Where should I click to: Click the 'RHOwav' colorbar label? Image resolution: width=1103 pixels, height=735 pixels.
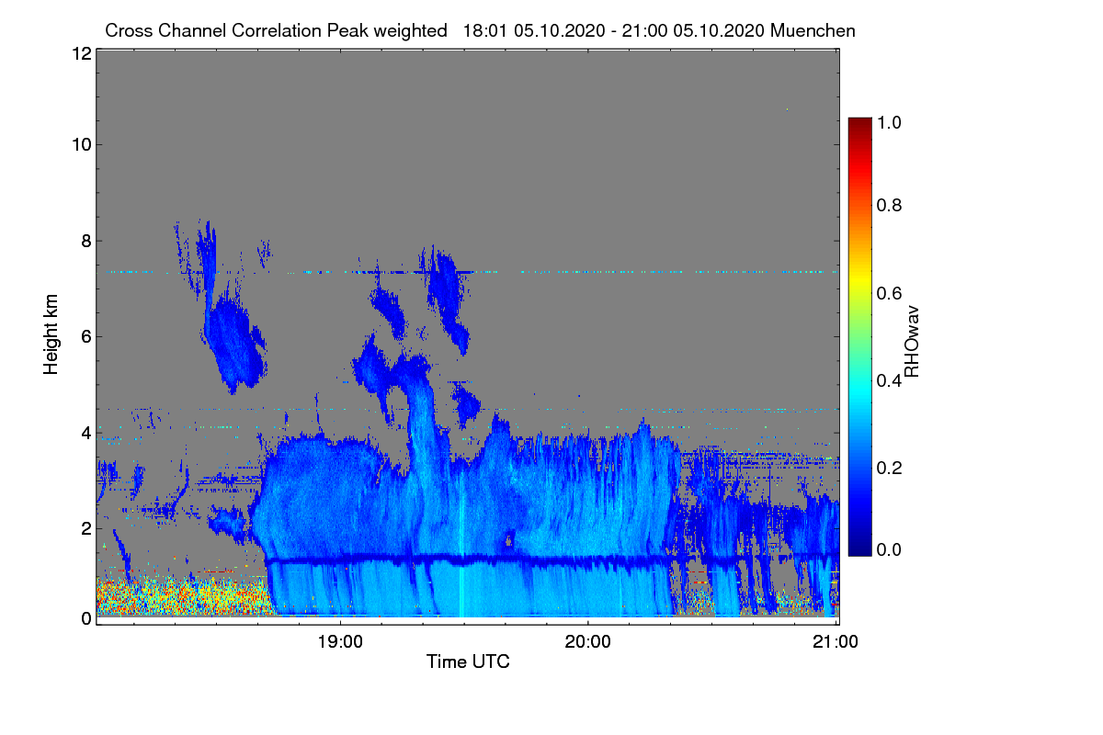click(912, 342)
